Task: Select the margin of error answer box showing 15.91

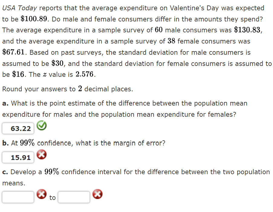Action: coord(18,157)
